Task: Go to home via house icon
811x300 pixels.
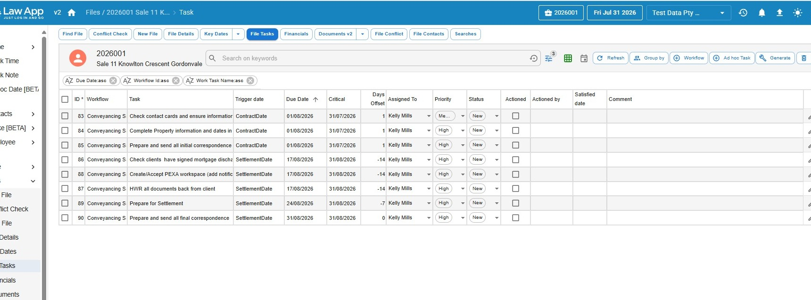Action: 72,13
